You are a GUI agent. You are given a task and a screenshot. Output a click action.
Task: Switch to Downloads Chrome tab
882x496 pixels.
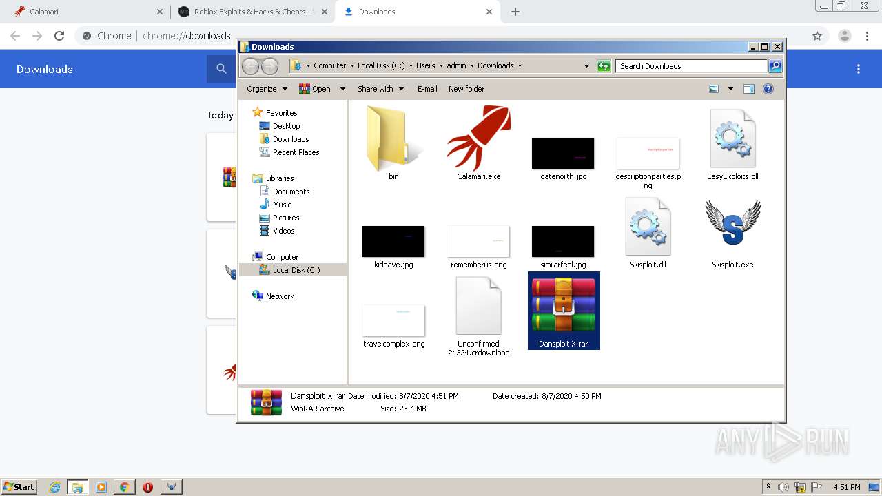coord(418,12)
